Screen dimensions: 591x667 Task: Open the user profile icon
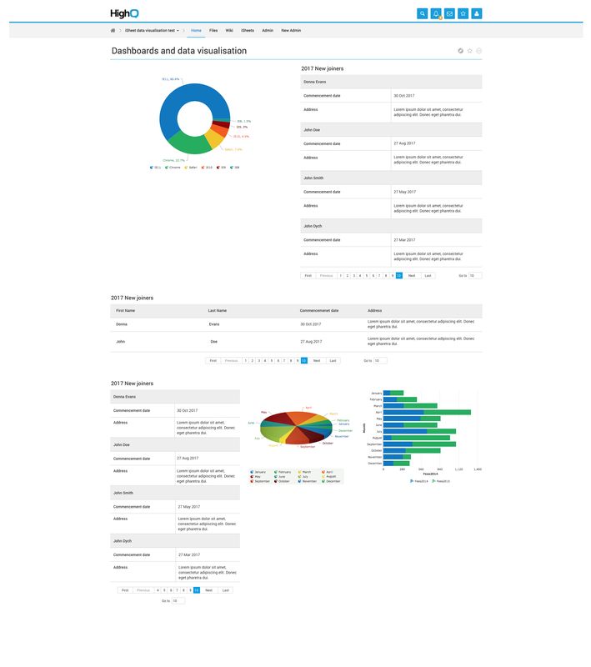[x=476, y=13]
